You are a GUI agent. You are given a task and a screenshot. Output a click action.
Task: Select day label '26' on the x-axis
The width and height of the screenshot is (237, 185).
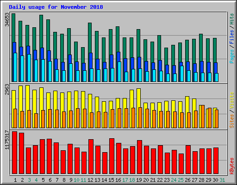(x=187, y=180)
